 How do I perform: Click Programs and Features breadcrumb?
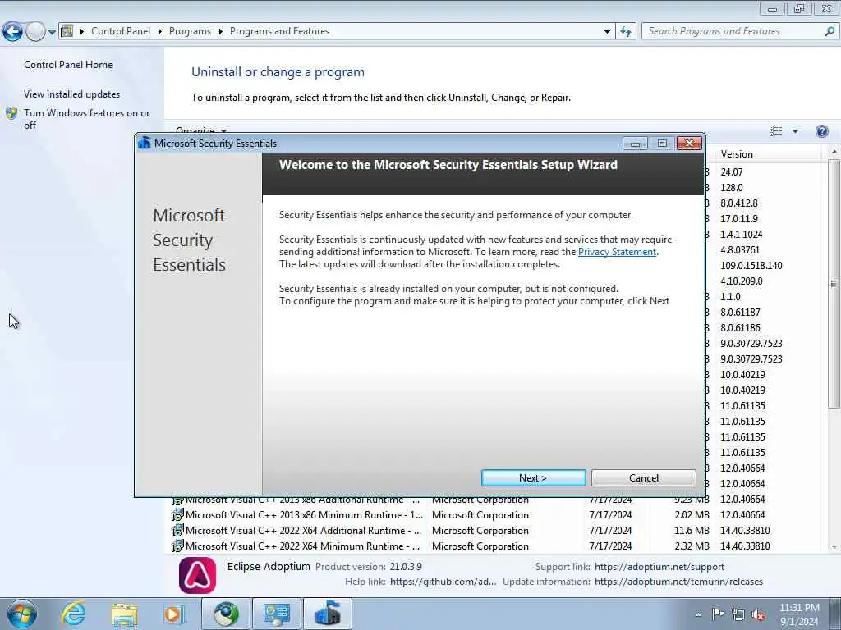click(279, 31)
